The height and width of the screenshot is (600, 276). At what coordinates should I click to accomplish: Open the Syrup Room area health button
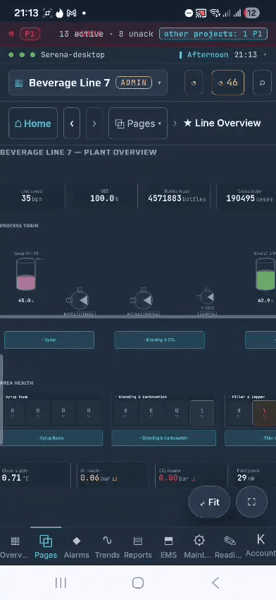pos(51,438)
